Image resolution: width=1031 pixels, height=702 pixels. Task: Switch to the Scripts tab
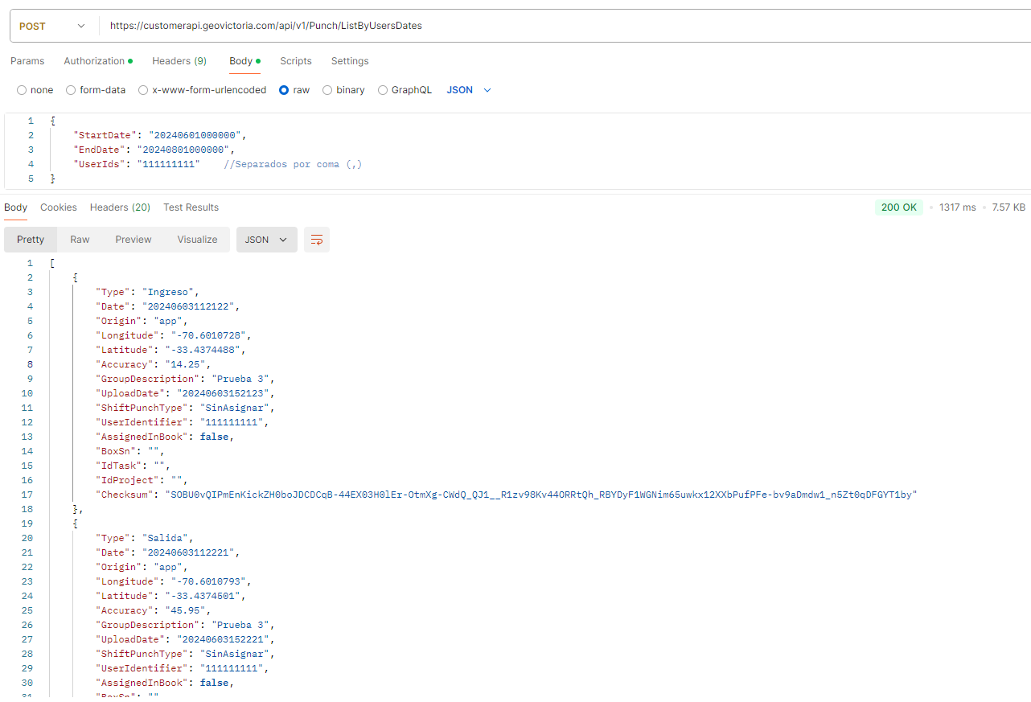[296, 61]
